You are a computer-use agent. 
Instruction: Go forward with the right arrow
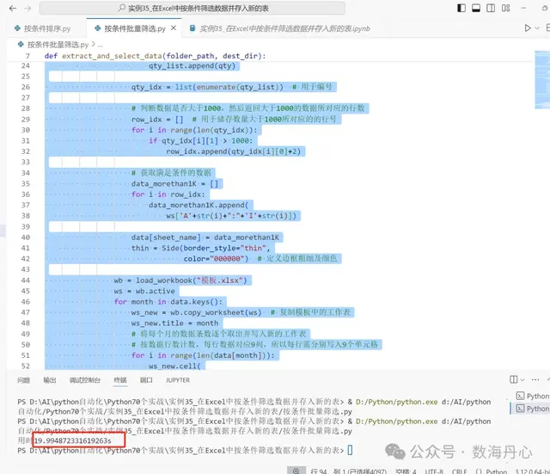pos(27,8)
